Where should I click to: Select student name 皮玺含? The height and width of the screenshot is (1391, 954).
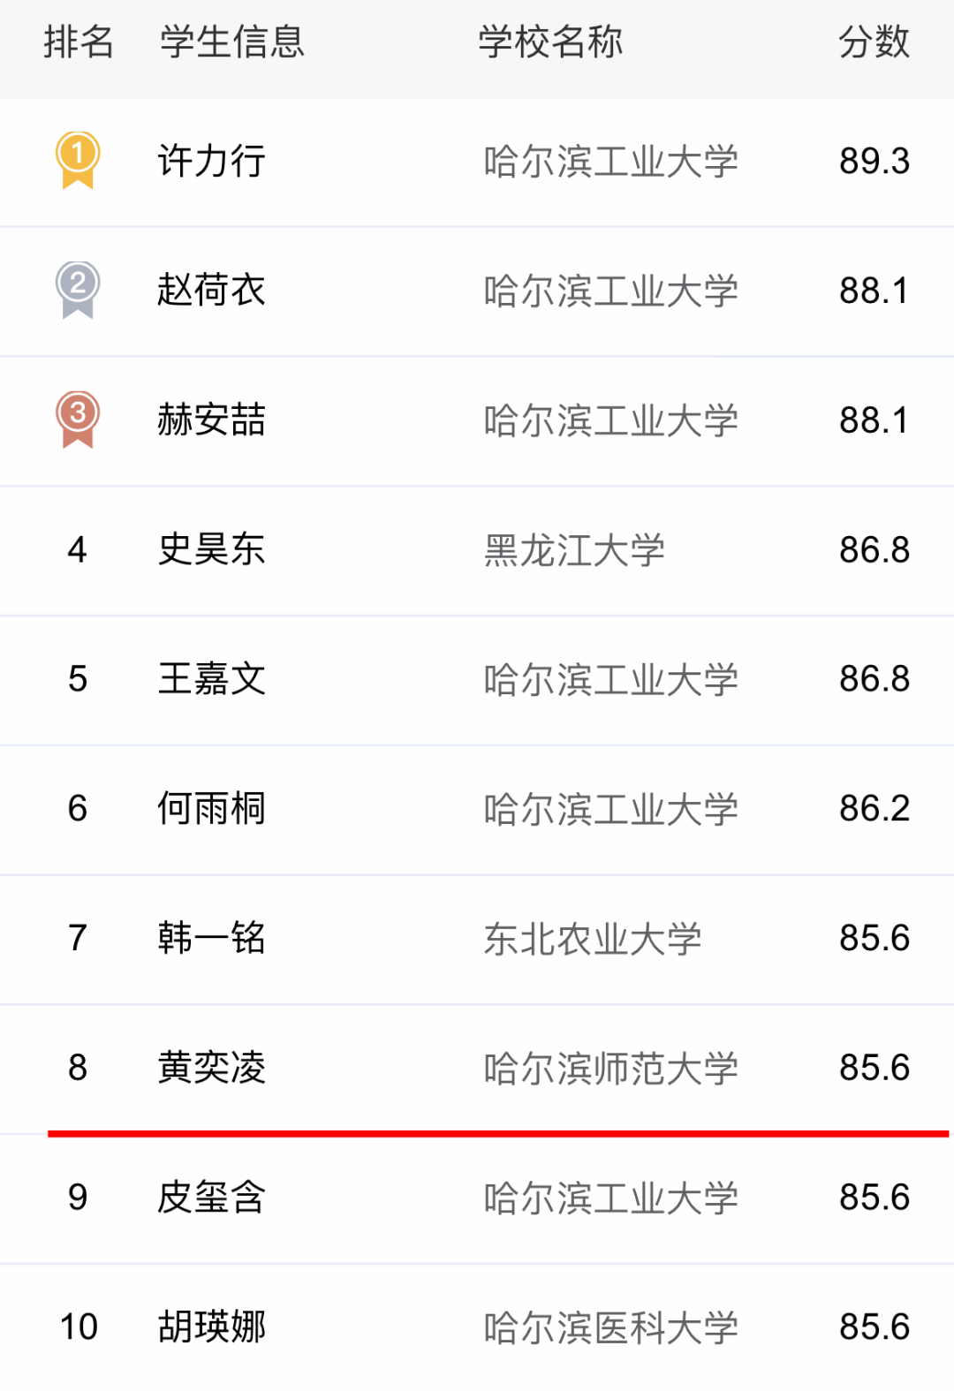pos(212,1198)
